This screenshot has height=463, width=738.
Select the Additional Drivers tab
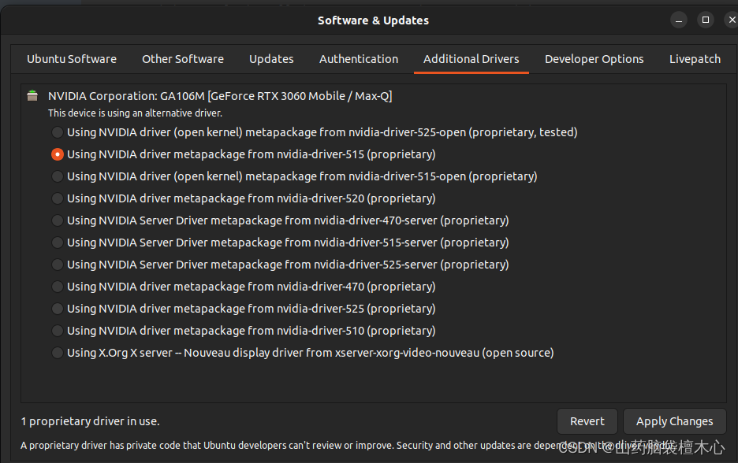pyautogui.click(x=471, y=59)
